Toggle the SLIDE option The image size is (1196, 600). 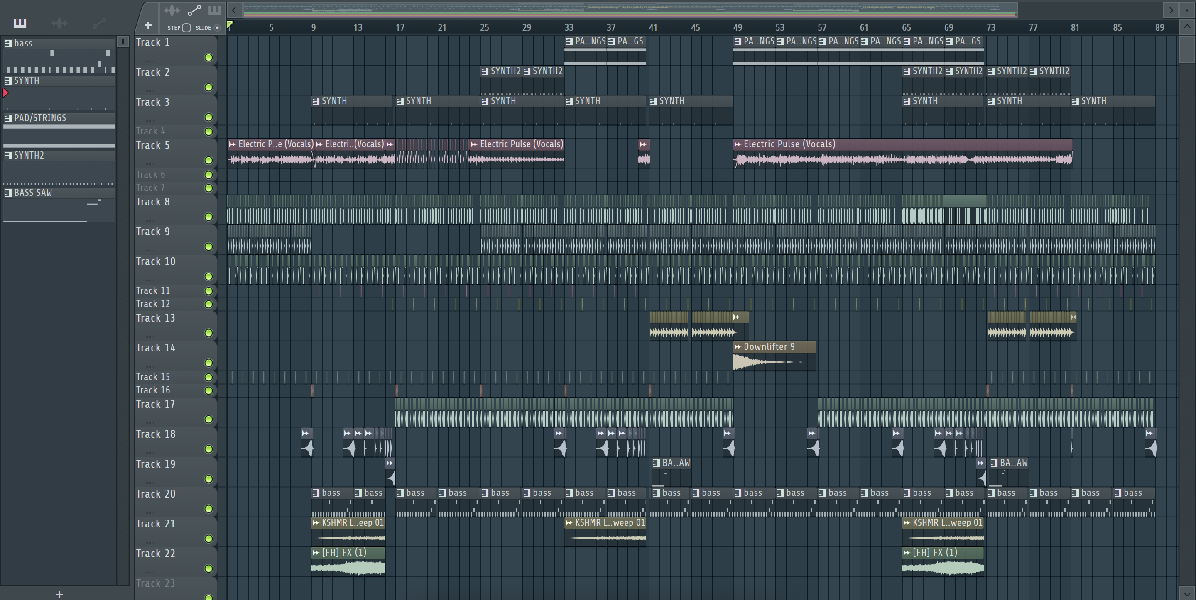coord(217,28)
